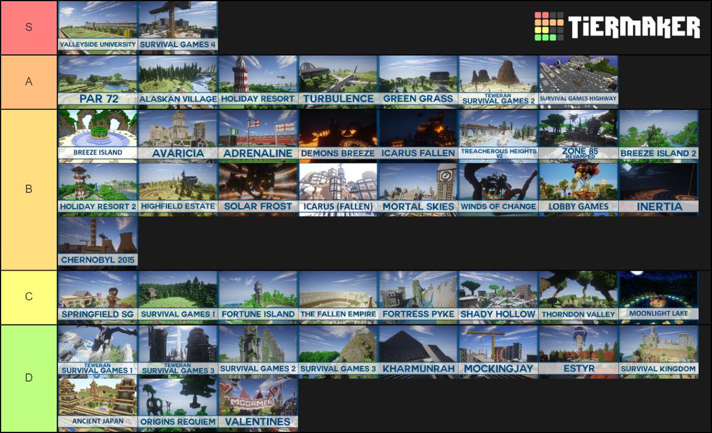This screenshot has height=433, width=712.
Task: Click the C tier label
Action: coord(28,297)
